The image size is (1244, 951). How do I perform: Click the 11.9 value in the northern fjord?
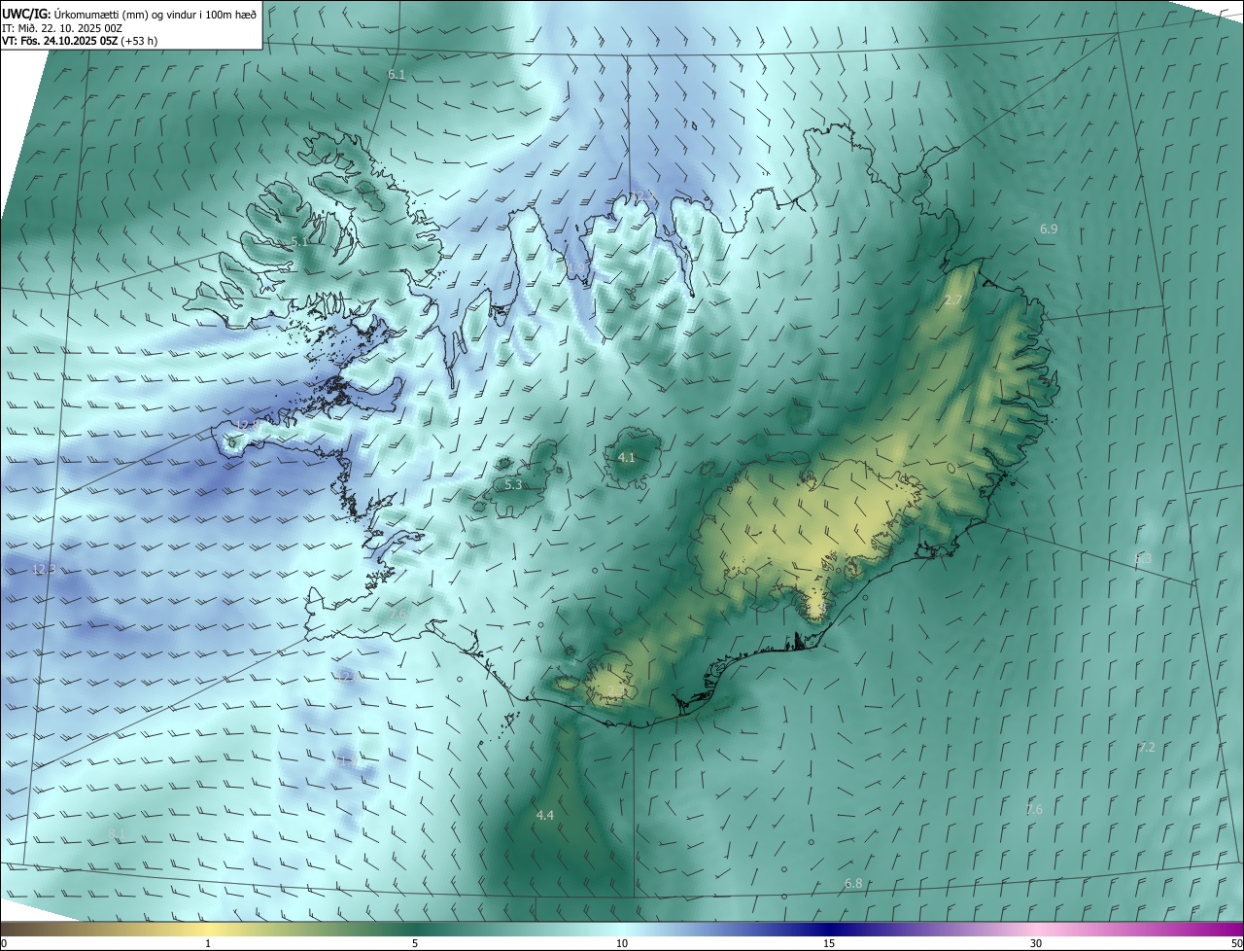click(575, 268)
